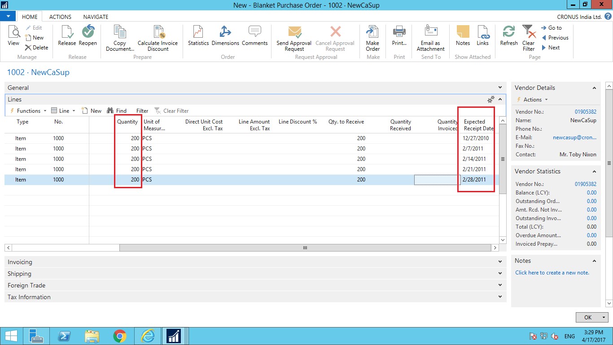Click the right page vertical scrollbar

click(x=609, y=163)
